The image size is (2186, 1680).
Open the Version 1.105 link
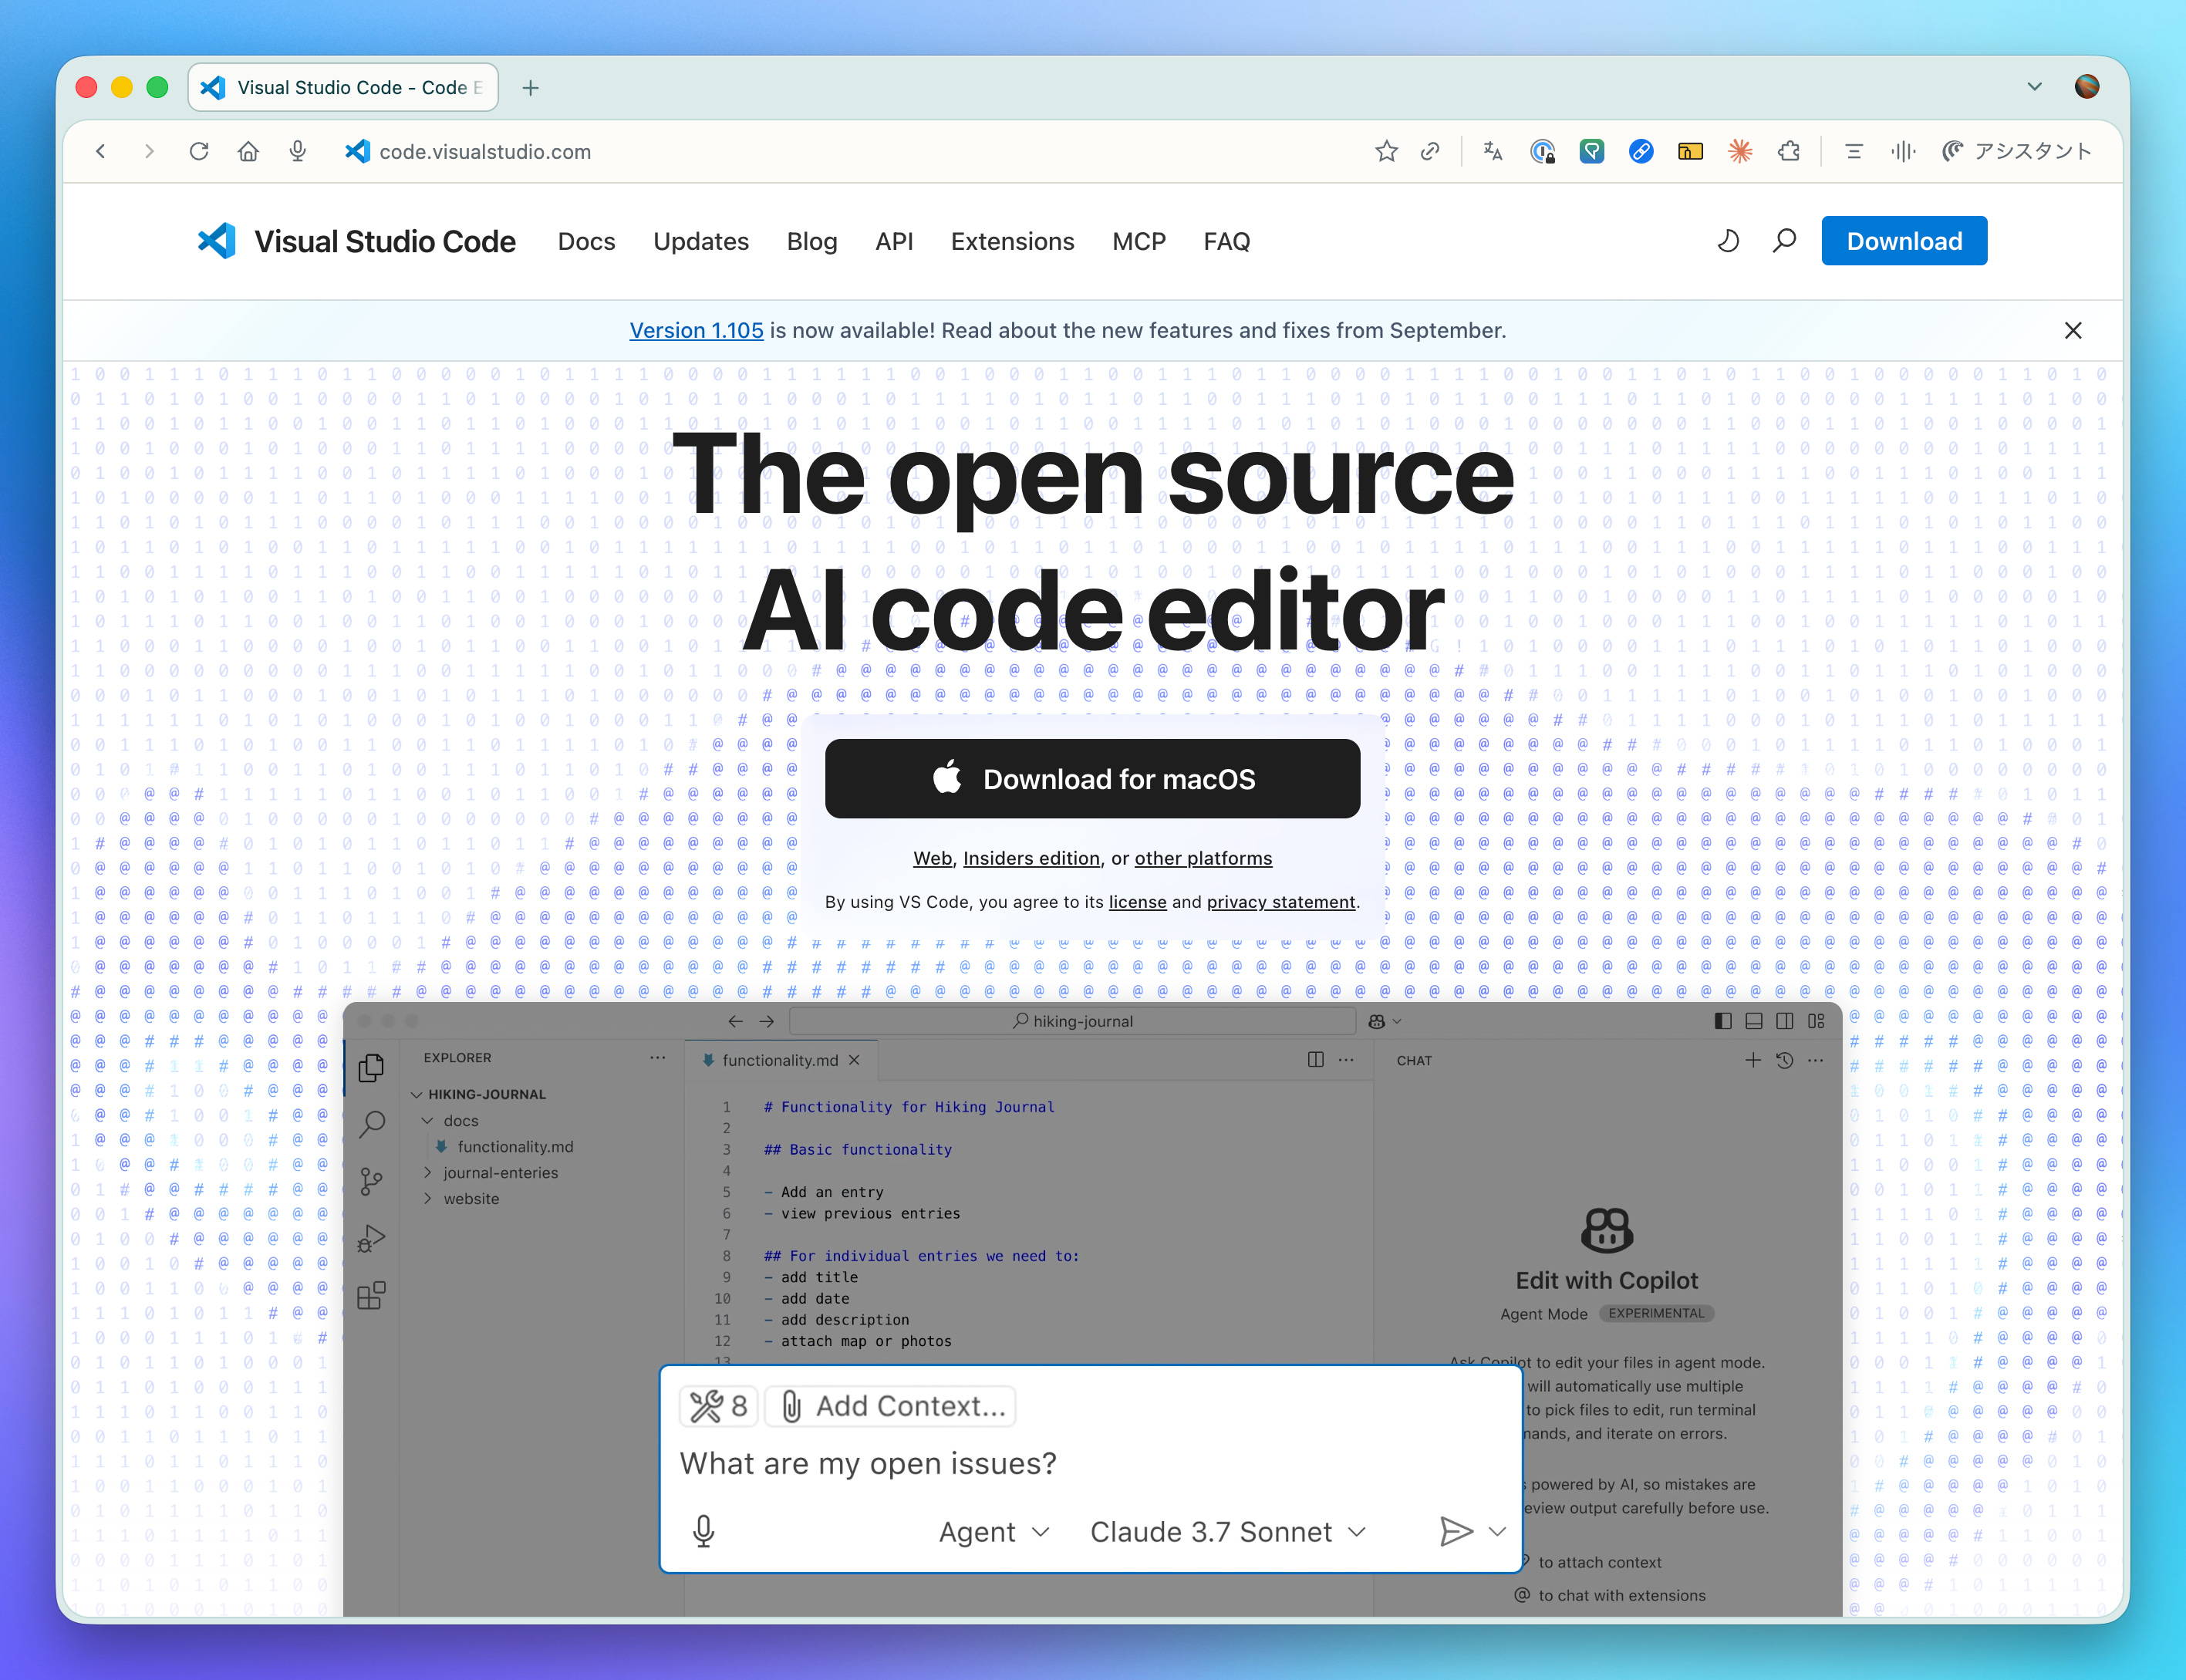696,330
